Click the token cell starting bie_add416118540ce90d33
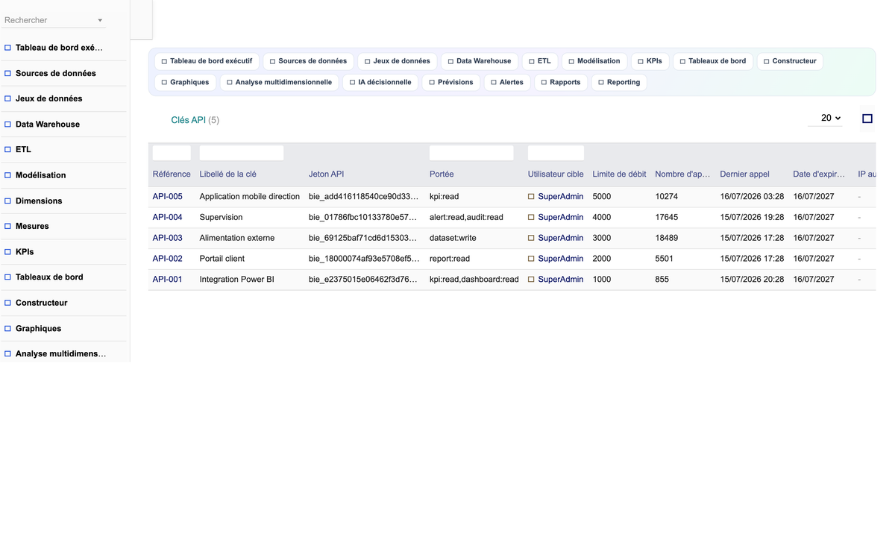This screenshot has height=554, width=895. click(x=363, y=197)
